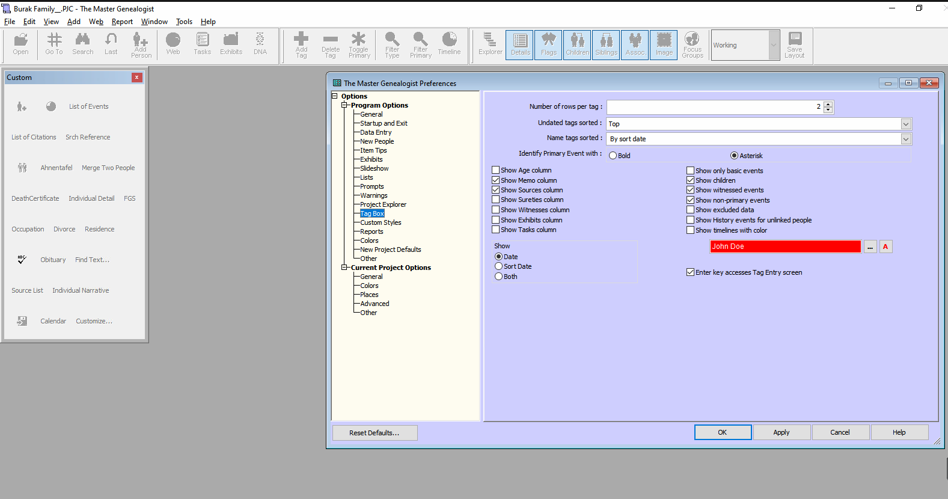Image resolution: width=948 pixels, height=499 pixels.
Task: Click the red John Doe color sample
Action: 785,246
